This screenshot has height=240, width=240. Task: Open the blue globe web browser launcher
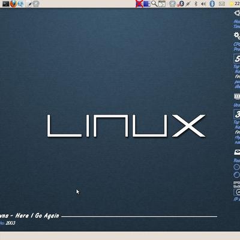pos(21,4)
